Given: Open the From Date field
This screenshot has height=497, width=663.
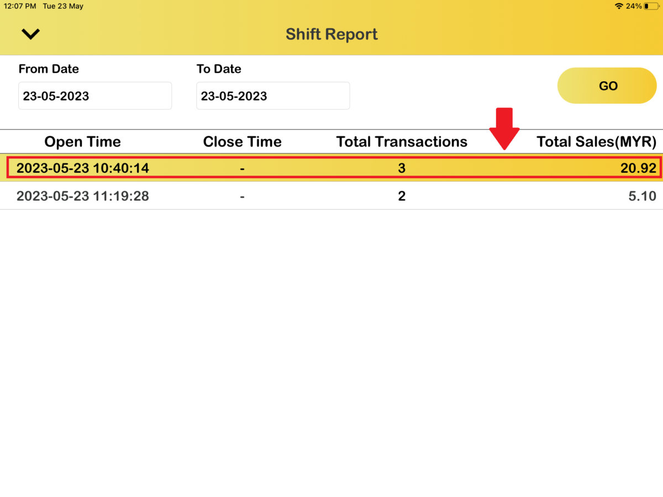Looking at the screenshot, I should pyautogui.click(x=95, y=96).
